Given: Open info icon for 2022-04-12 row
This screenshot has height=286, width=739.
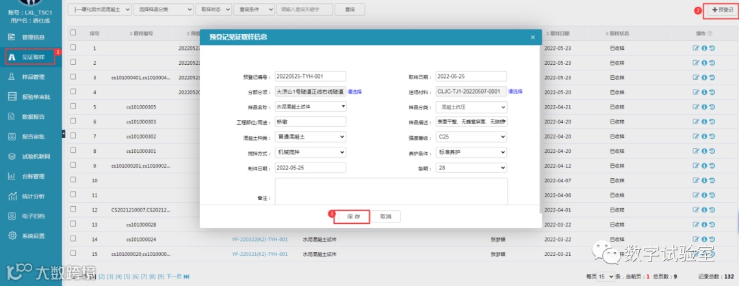Looking at the screenshot, I should [x=704, y=166].
